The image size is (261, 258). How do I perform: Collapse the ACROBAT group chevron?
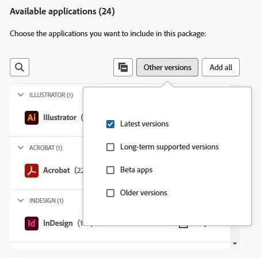(x=21, y=148)
